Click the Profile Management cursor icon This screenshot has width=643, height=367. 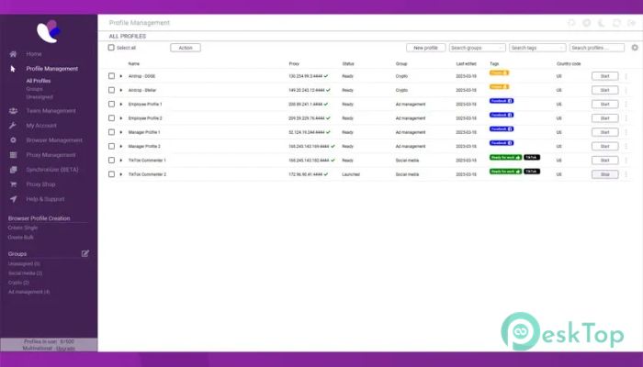point(13,69)
